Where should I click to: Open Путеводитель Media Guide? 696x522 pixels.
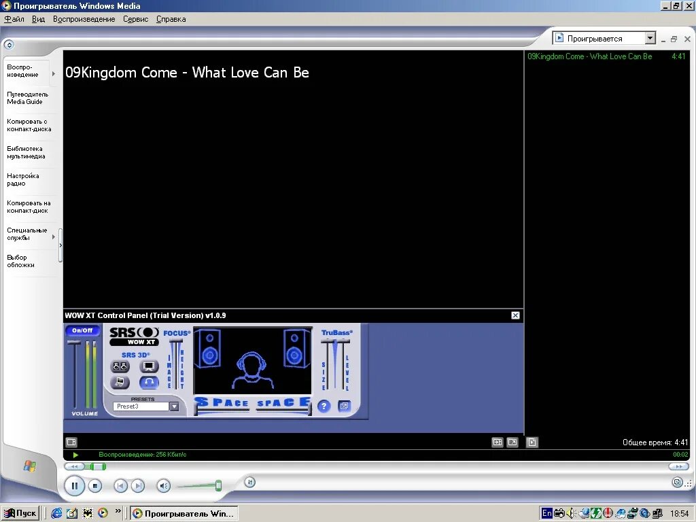click(x=27, y=98)
